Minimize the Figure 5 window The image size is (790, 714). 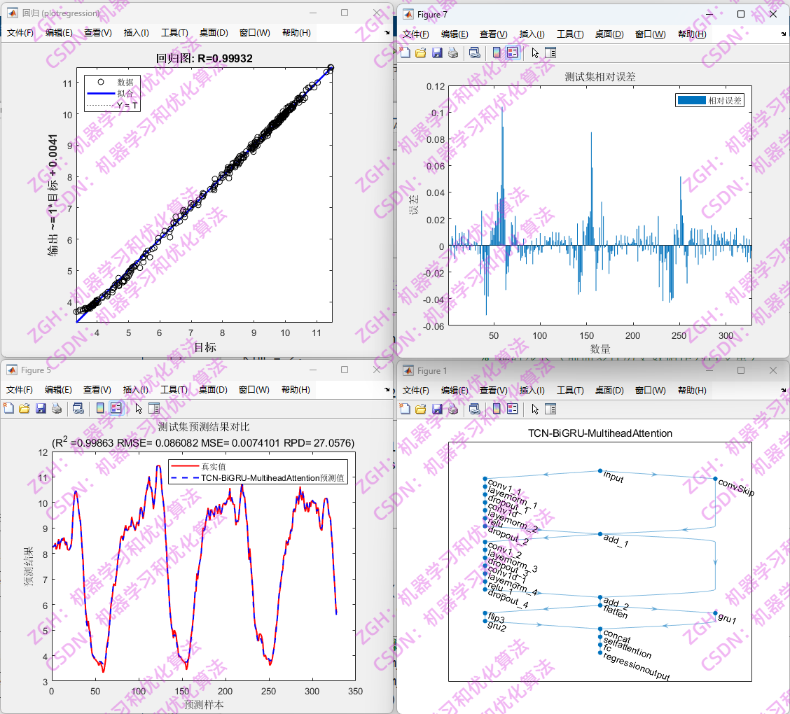tap(313, 370)
